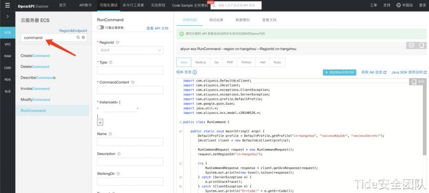Select CMS in the product sidebar
Image resolution: width=429 pixels, height=193 pixels.
[x=8, y=68]
